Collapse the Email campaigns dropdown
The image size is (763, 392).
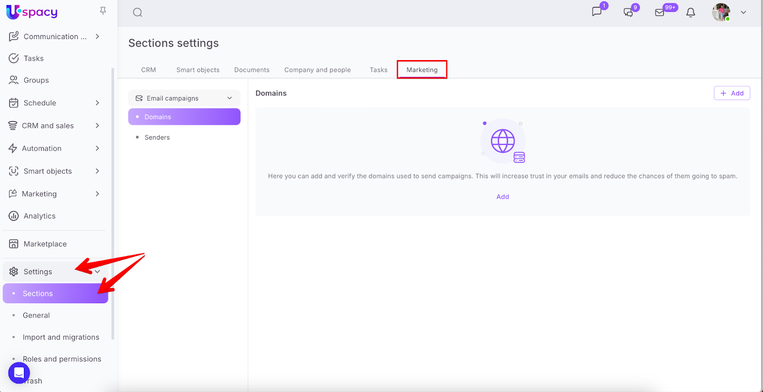coord(229,98)
